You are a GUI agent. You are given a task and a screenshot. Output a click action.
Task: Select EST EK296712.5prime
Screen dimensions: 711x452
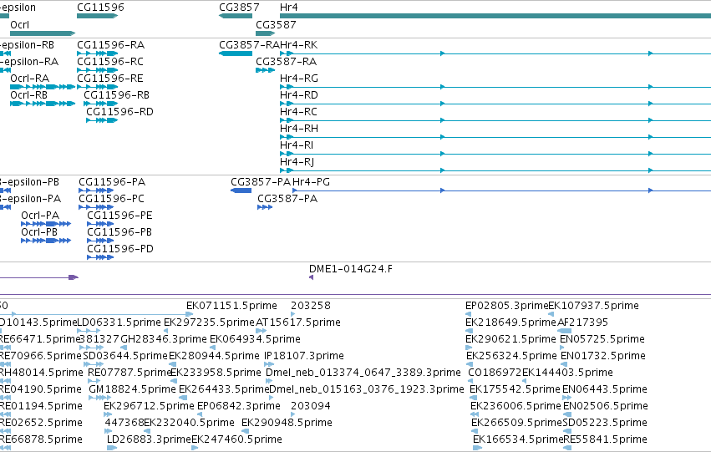pos(108,414)
